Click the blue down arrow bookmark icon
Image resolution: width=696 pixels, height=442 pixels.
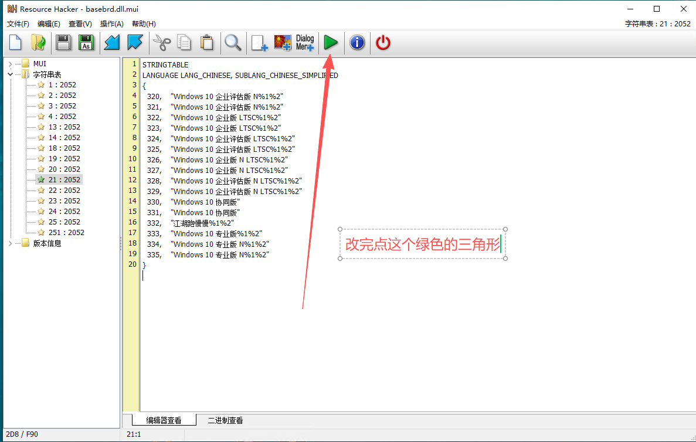click(x=135, y=43)
